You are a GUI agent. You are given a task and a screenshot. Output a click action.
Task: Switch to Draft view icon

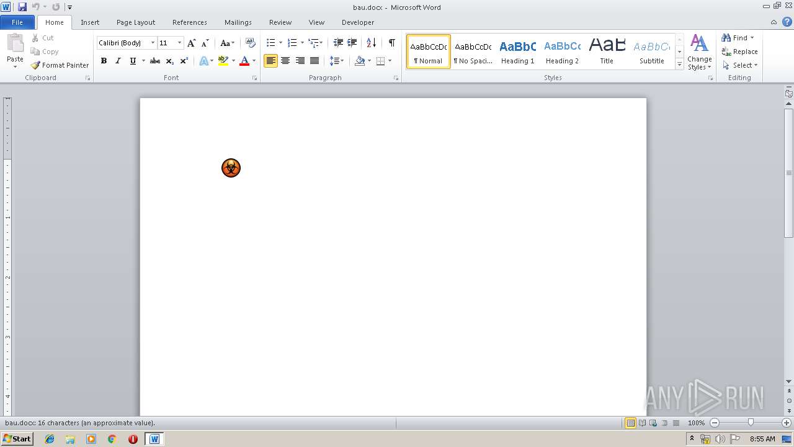676,423
